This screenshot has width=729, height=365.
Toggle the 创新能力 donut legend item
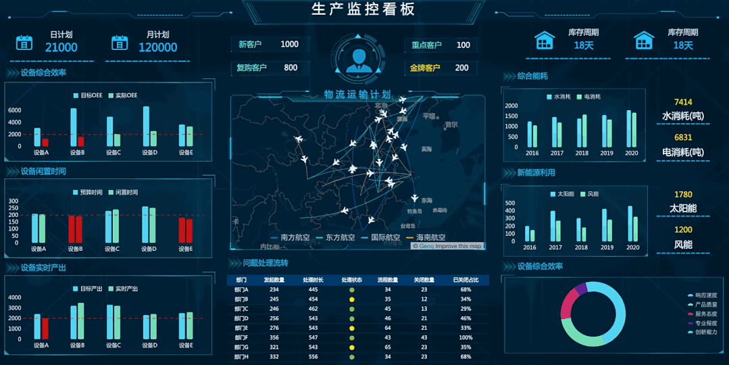703,332
